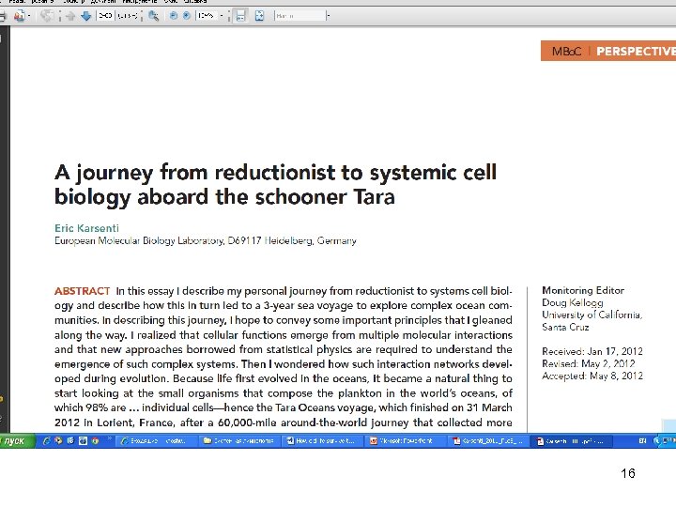The width and height of the screenshot is (676, 507).
Task: Click the author name Eric Karsenti
Action: [86, 228]
